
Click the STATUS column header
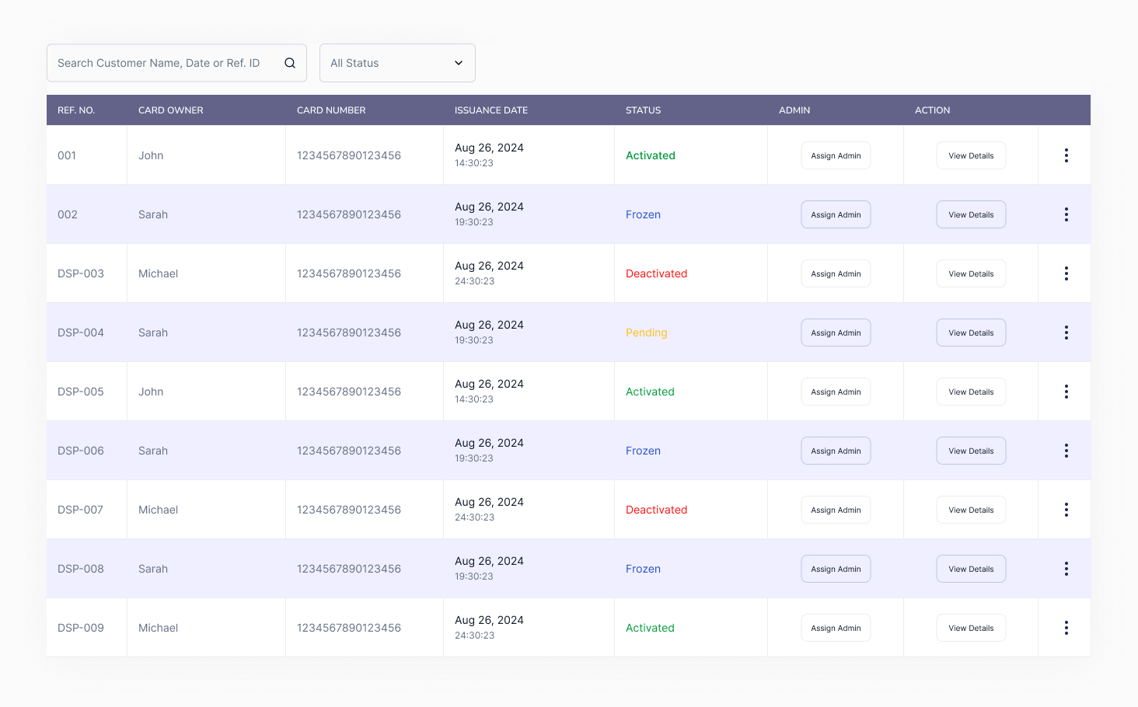(x=644, y=110)
